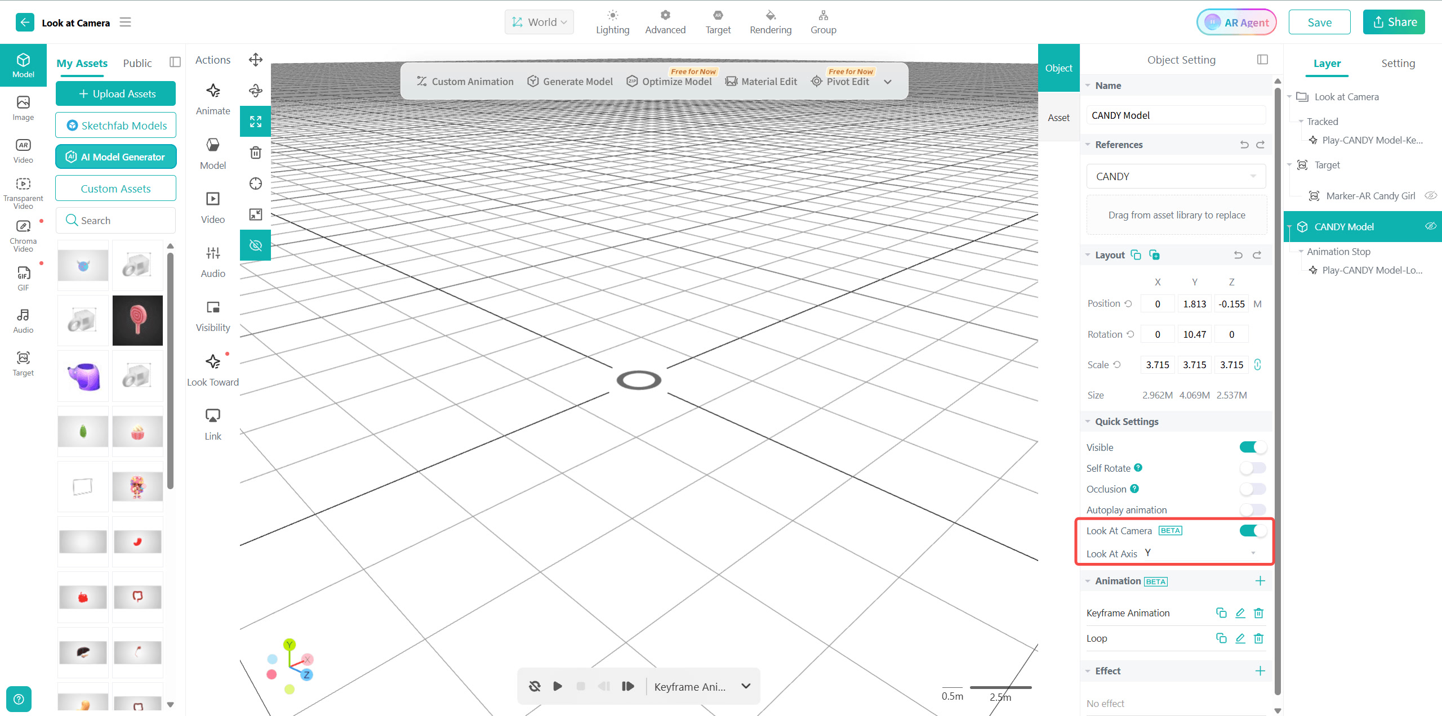Enable Self Rotate switch
Viewport: 1442px width, 716px height.
point(1253,468)
